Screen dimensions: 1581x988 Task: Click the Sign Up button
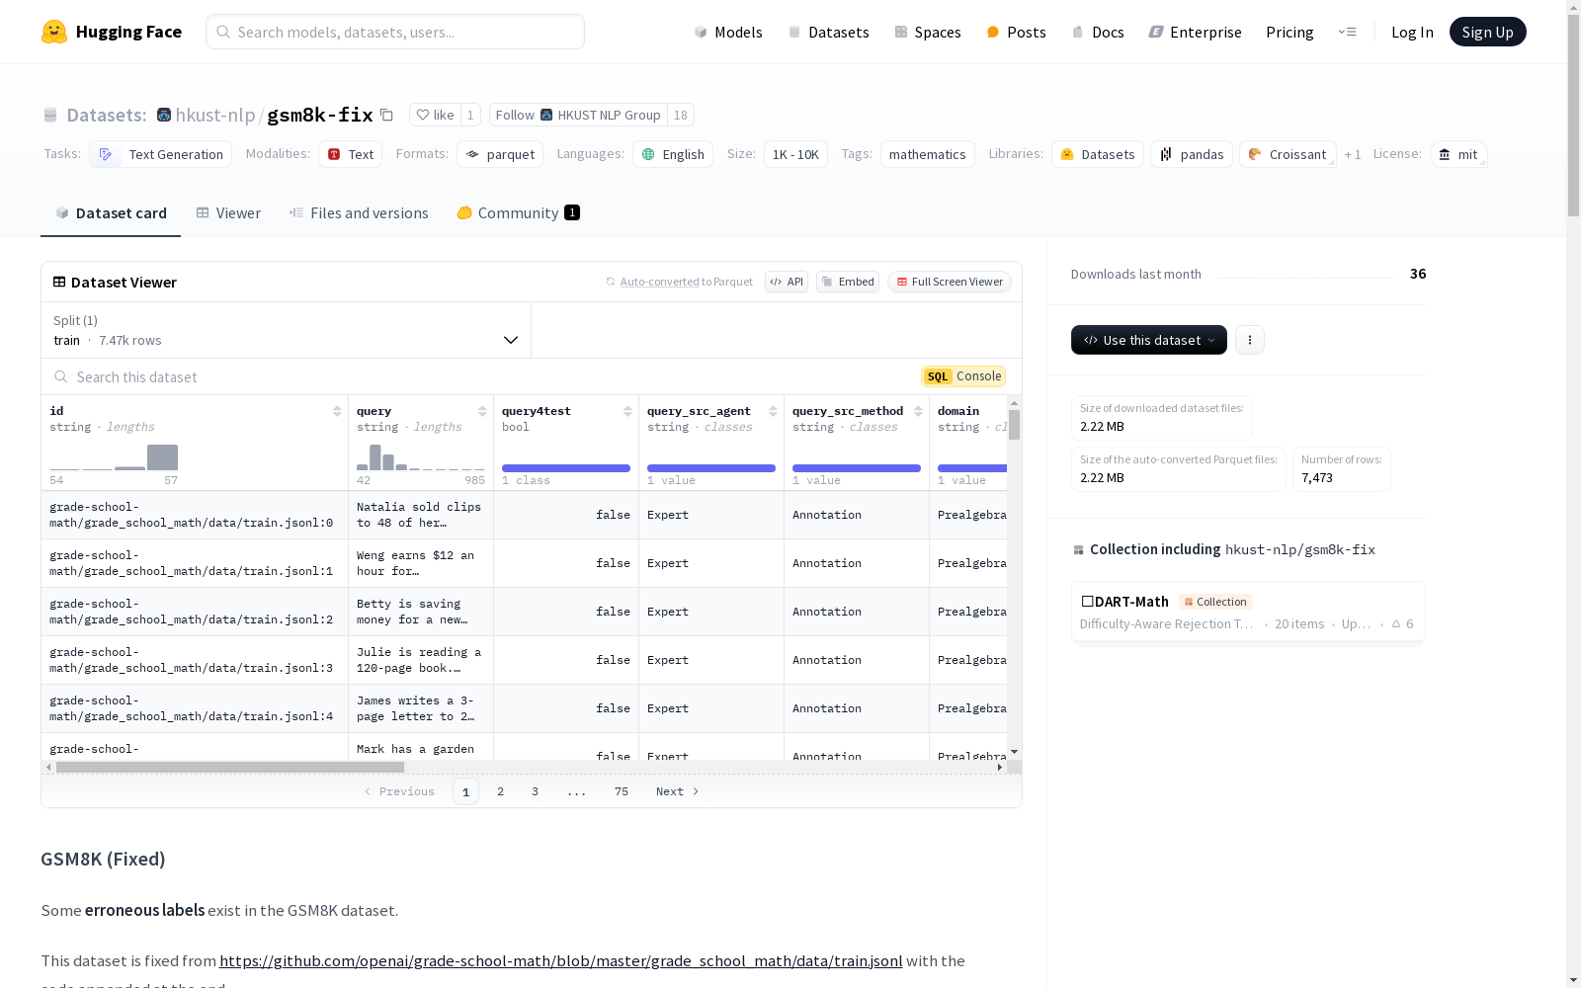[1487, 32]
